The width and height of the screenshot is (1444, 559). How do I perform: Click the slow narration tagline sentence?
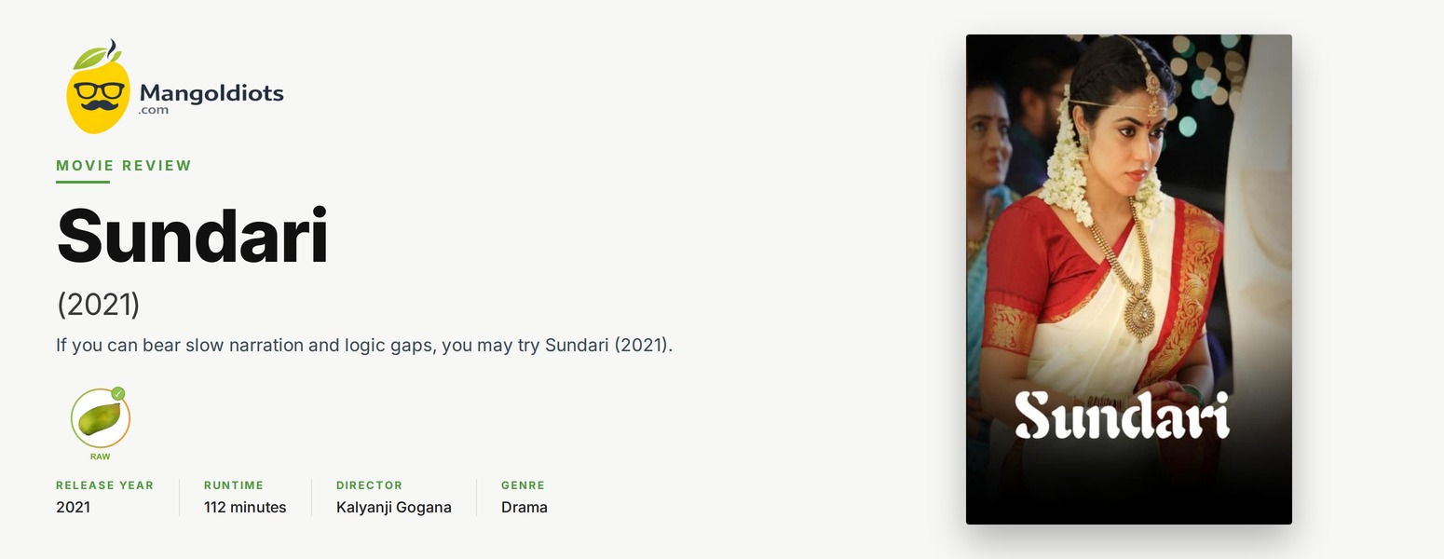pyautogui.click(x=364, y=345)
